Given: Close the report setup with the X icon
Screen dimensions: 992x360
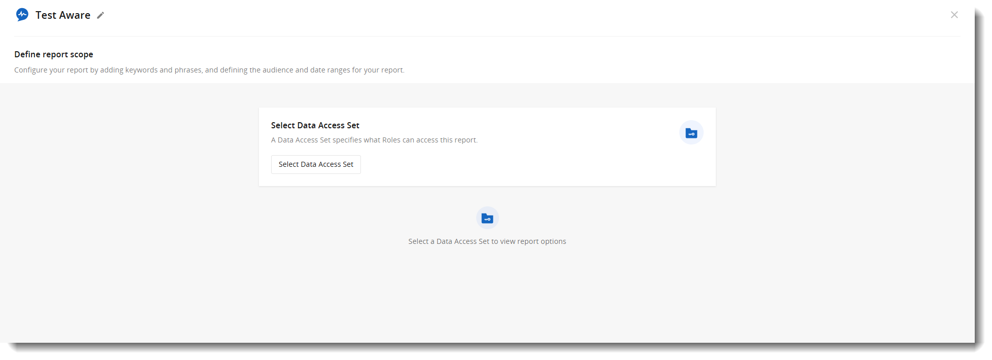Looking at the screenshot, I should (954, 15).
